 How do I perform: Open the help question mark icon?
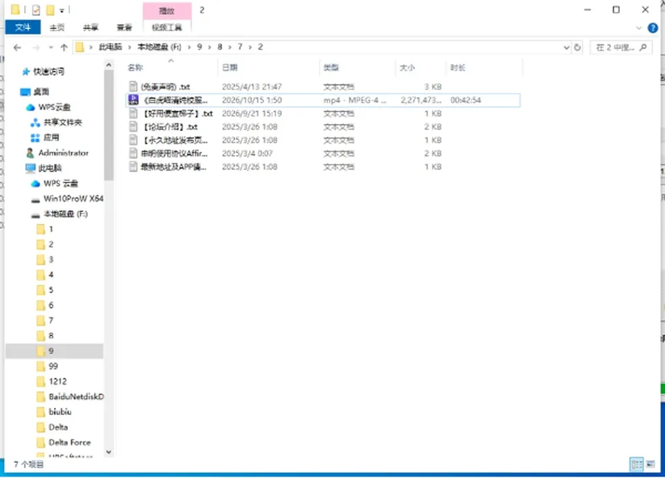coord(653,28)
